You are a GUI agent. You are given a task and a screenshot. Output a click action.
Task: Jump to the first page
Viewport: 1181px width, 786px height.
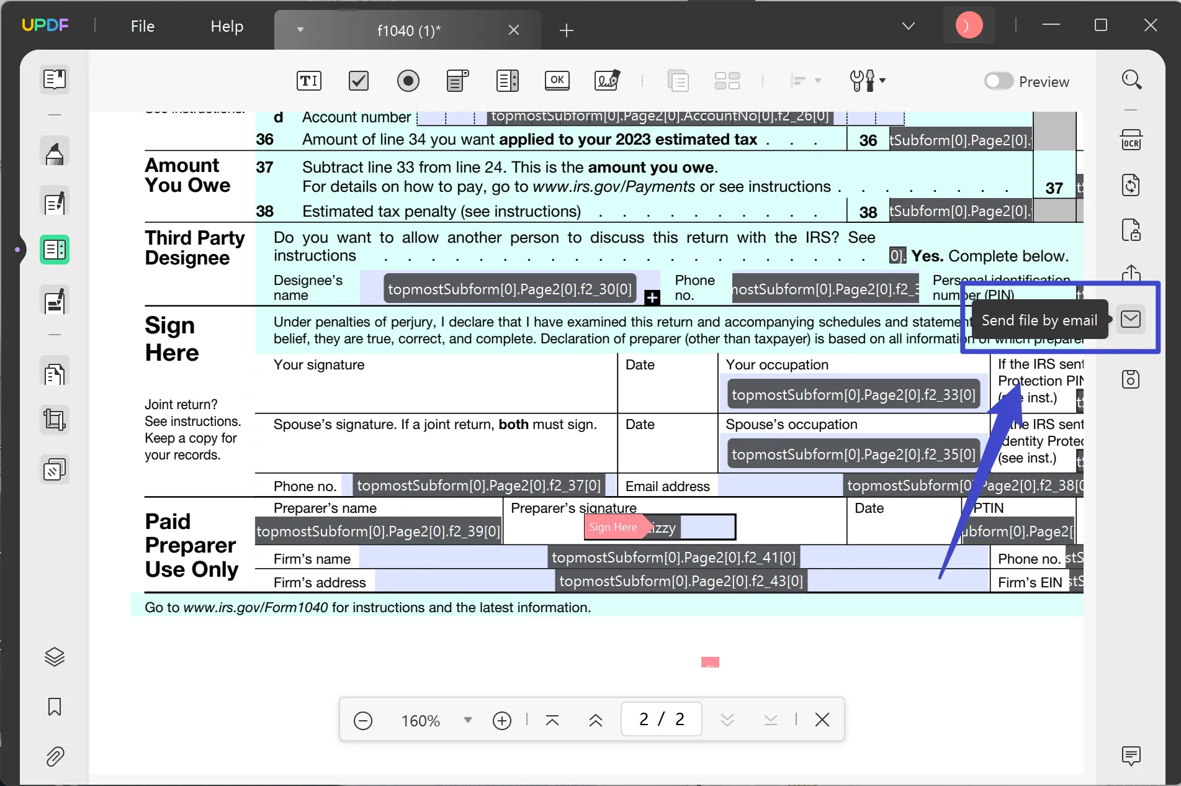tap(552, 720)
